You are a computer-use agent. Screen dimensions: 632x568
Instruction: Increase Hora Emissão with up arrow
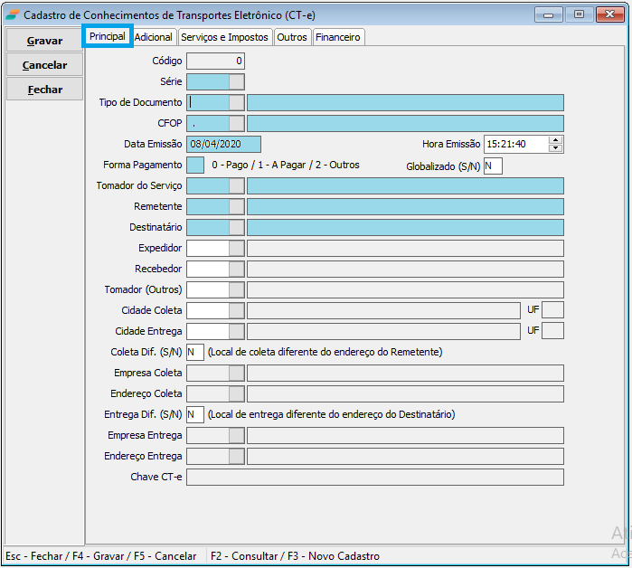[x=556, y=140]
